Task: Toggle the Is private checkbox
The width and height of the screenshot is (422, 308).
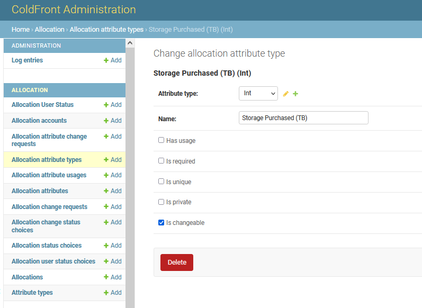Action: click(x=161, y=202)
